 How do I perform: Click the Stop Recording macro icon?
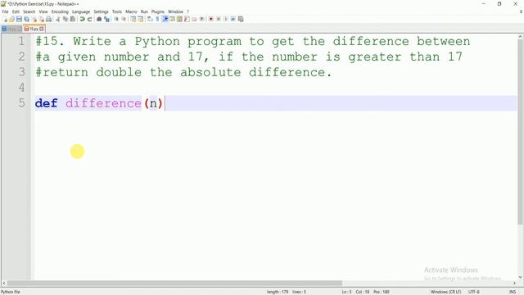pos(219,19)
